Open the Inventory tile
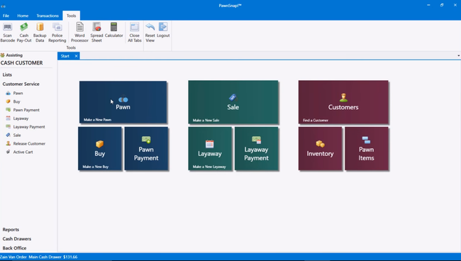The width and height of the screenshot is (461, 261). [320, 148]
